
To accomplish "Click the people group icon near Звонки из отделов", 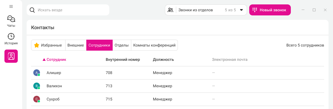I will tap(170, 10).
